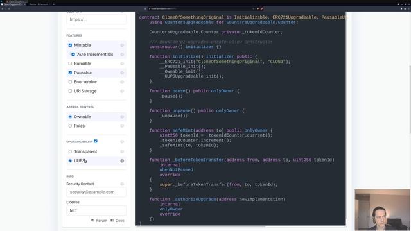411x231 pixels.
Task: Enable the Burnable feature checkbox
Action: click(x=70, y=64)
